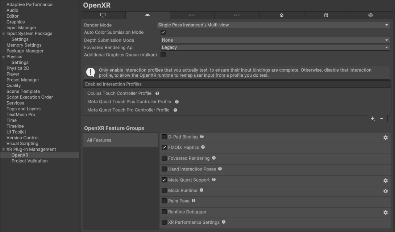Click help icon next to Foveated Rendering feature

(214, 158)
